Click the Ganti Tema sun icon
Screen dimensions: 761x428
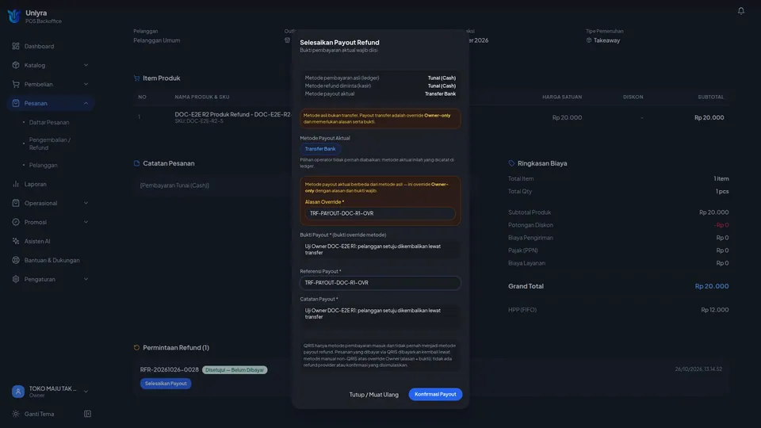pyautogui.click(x=16, y=414)
